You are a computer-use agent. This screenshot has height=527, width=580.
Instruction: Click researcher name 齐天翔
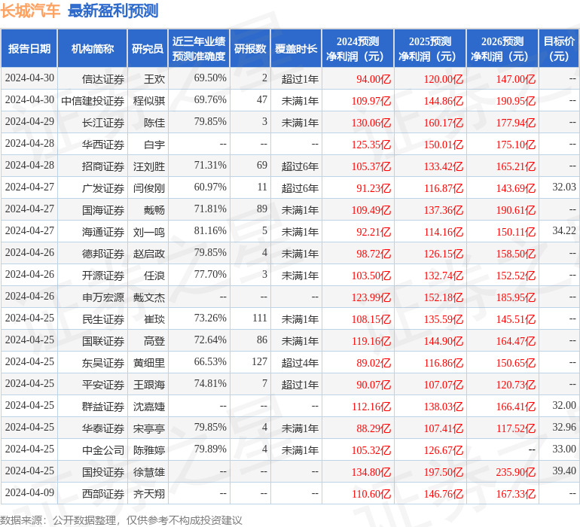pos(149,493)
